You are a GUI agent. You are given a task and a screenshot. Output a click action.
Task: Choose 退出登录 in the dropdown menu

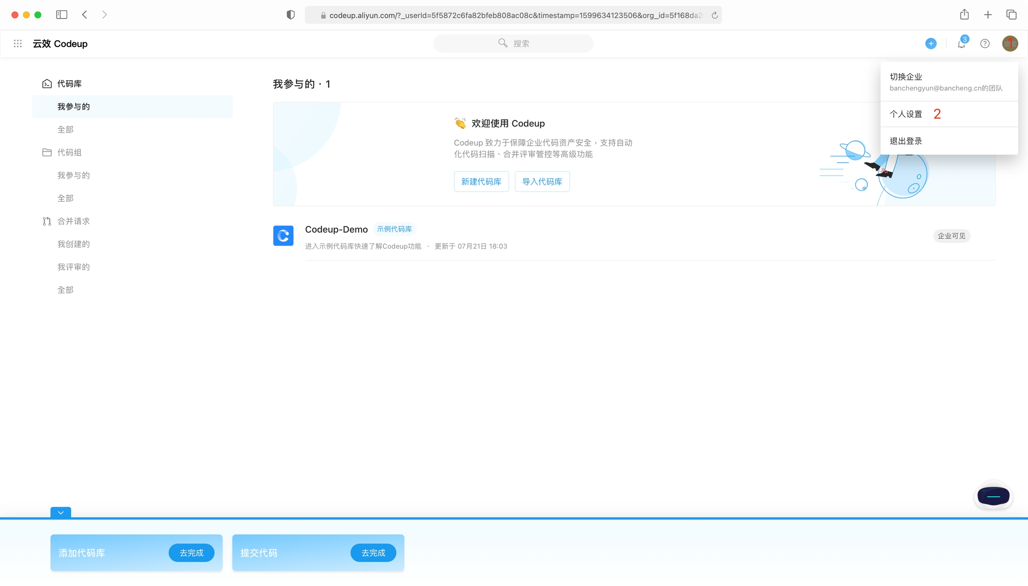coord(906,141)
